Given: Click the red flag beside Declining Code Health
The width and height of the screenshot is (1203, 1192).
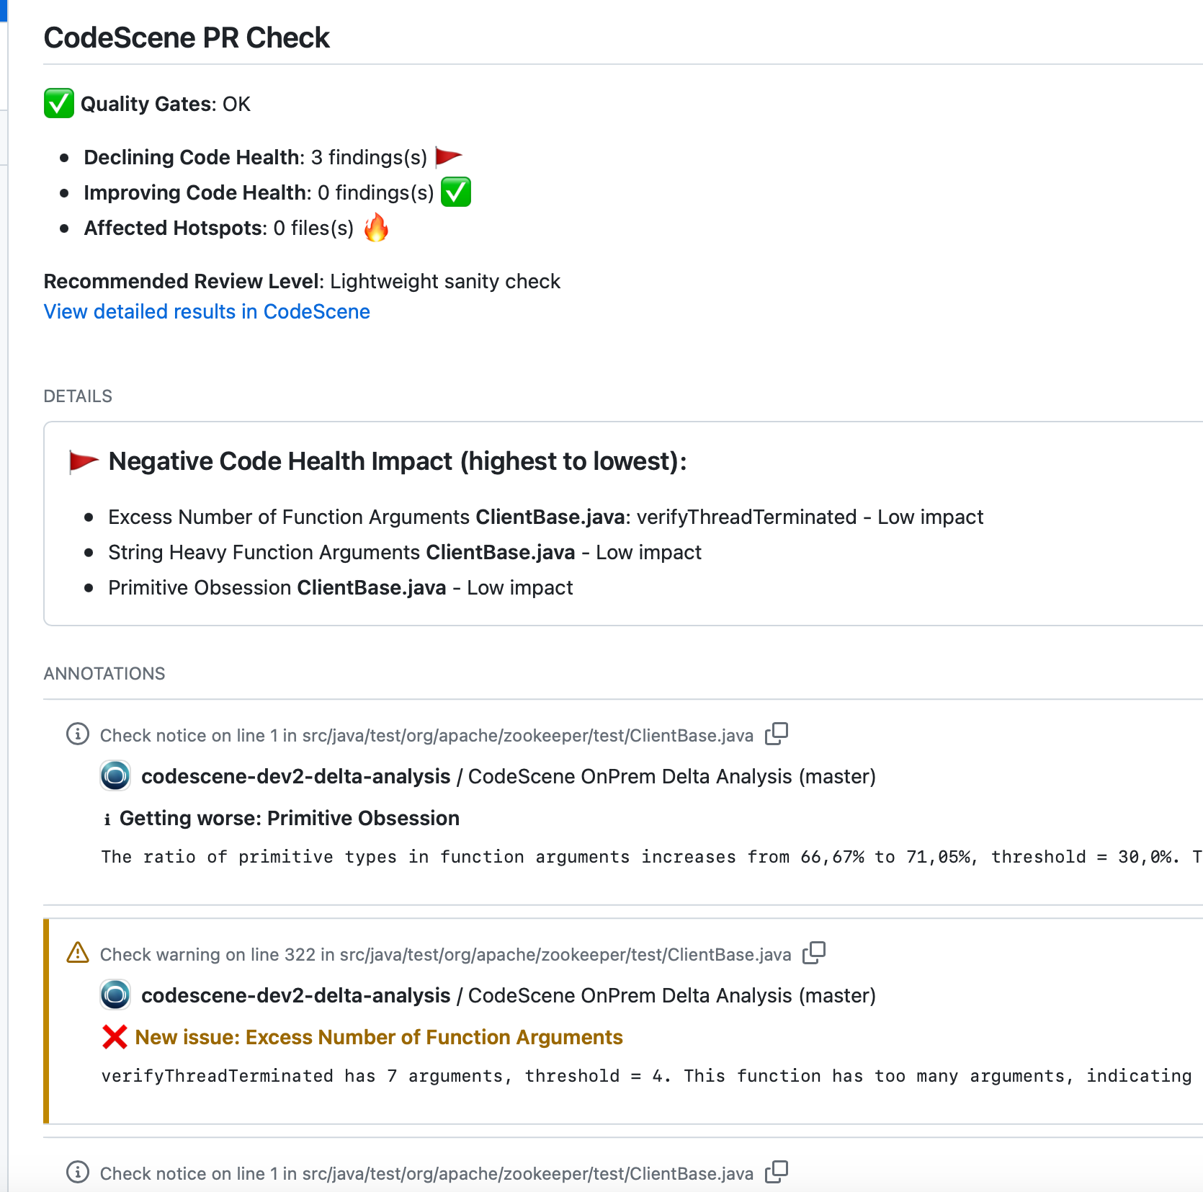Looking at the screenshot, I should [x=448, y=156].
